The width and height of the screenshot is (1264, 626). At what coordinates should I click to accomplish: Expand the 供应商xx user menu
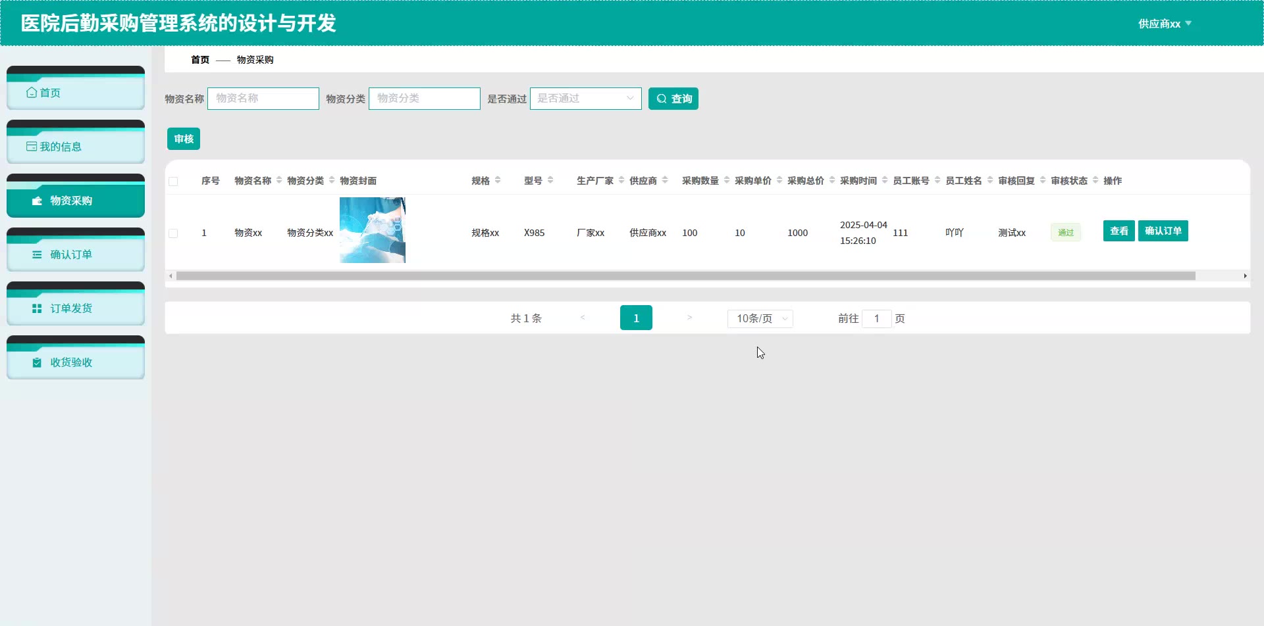[x=1164, y=24]
